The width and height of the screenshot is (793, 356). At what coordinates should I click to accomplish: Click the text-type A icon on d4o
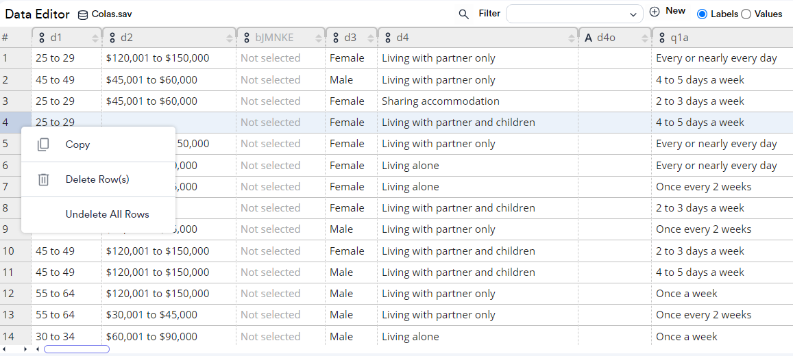(x=588, y=38)
